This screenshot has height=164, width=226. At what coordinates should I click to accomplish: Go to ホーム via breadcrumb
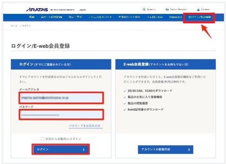(x=14, y=26)
